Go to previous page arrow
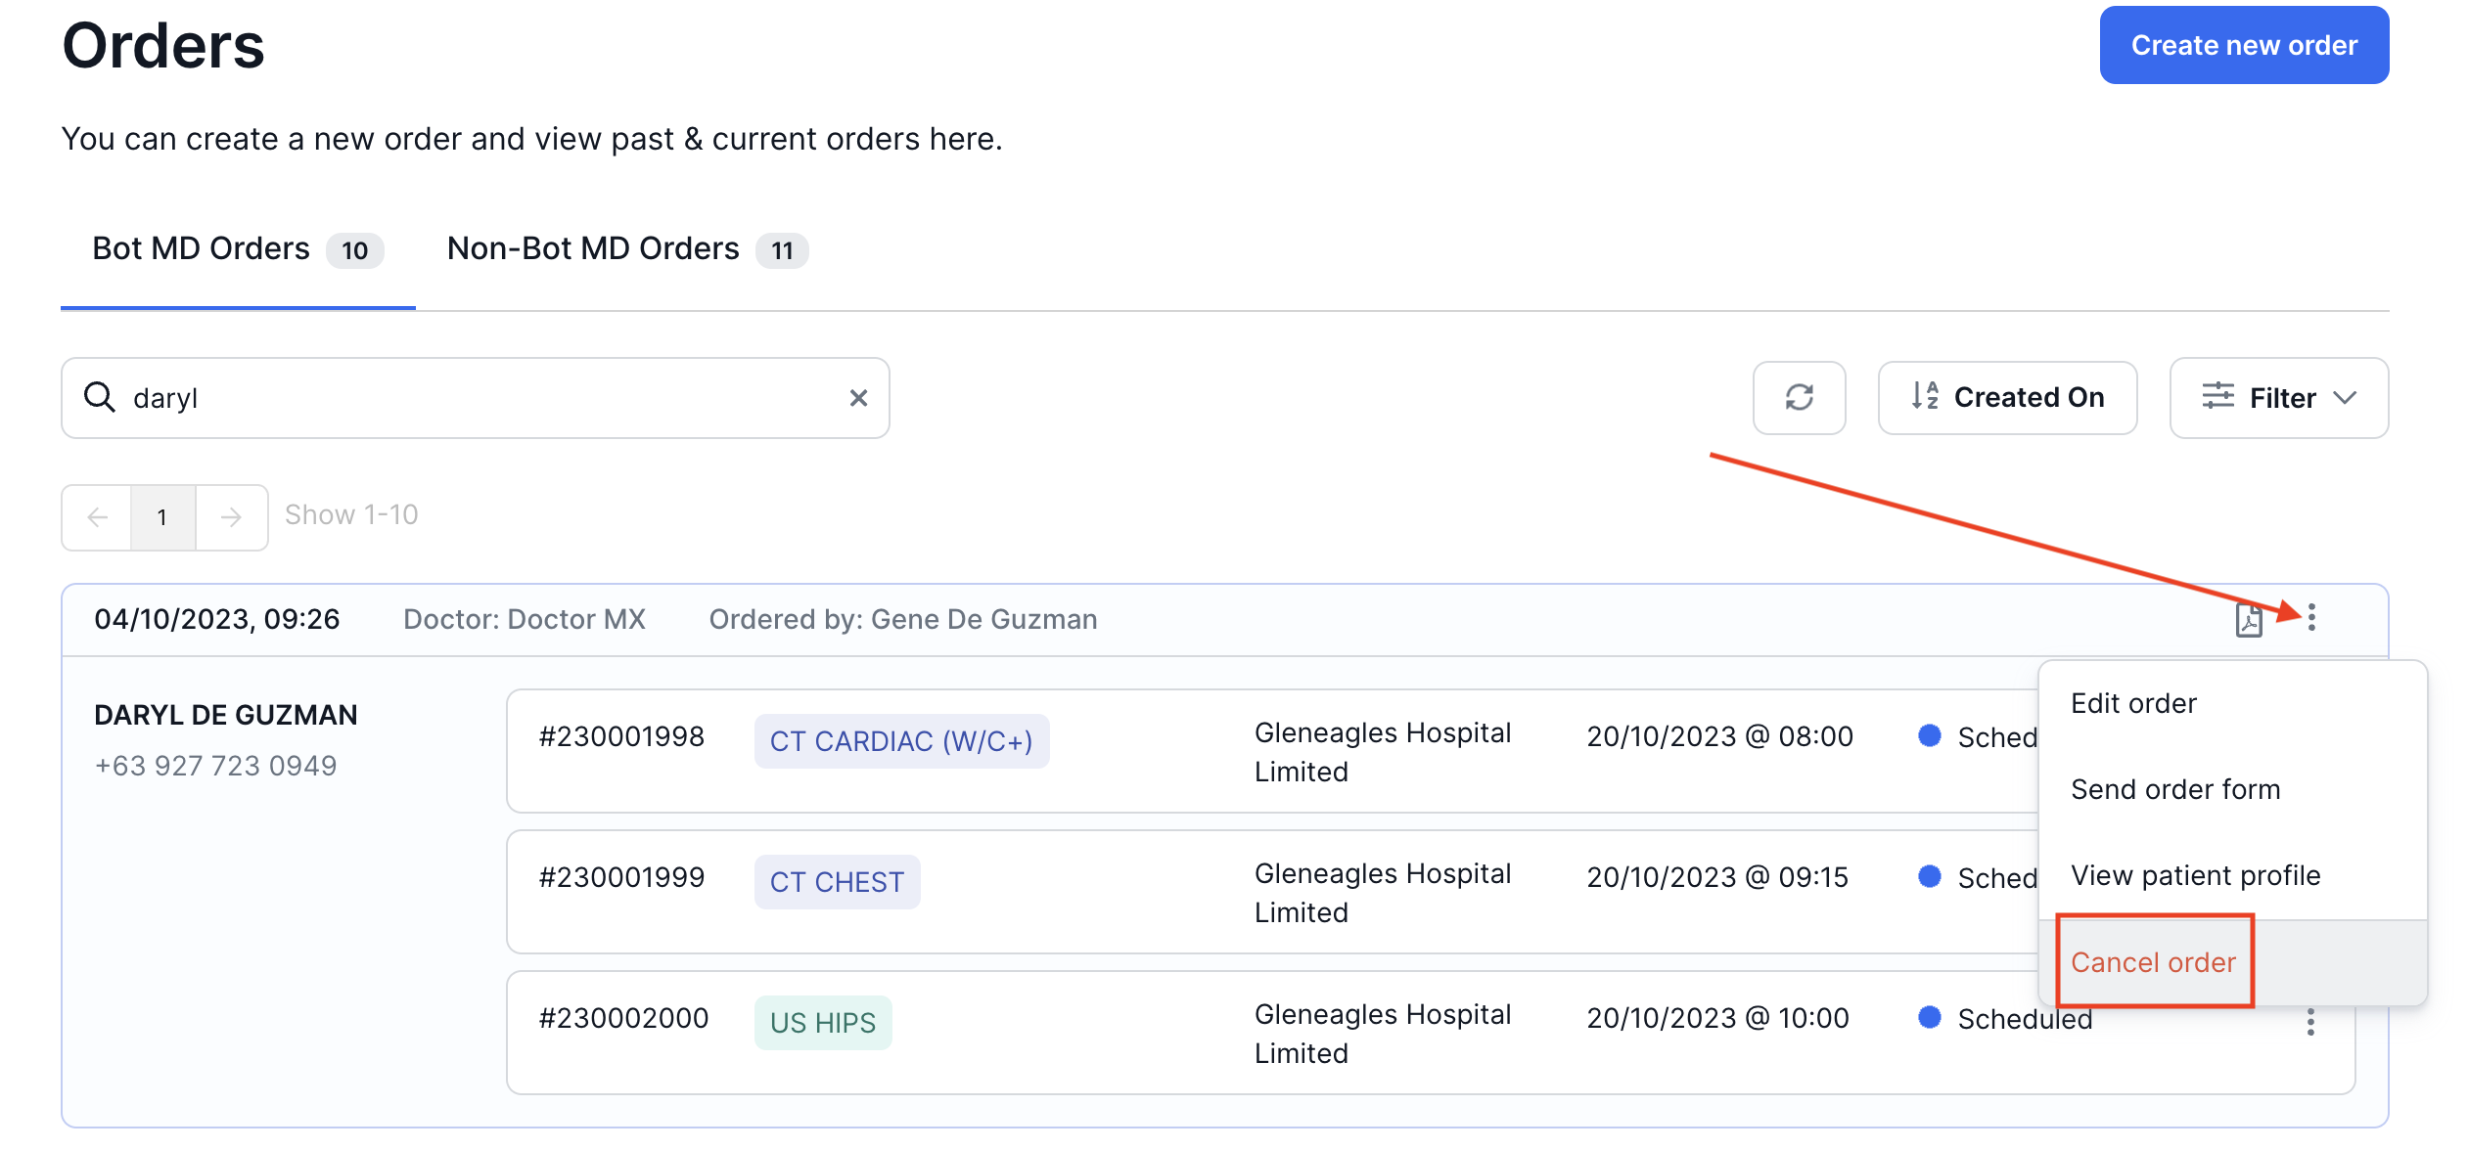2468x1150 pixels. coord(97,517)
